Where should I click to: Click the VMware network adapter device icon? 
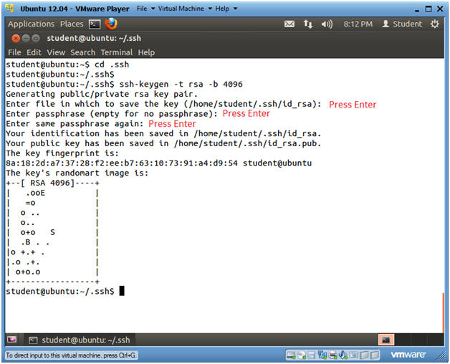(x=322, y=355)
